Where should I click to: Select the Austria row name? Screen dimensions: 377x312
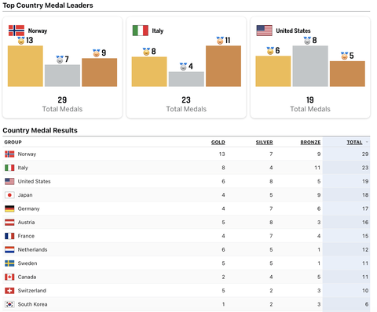(x=26, y=223)
